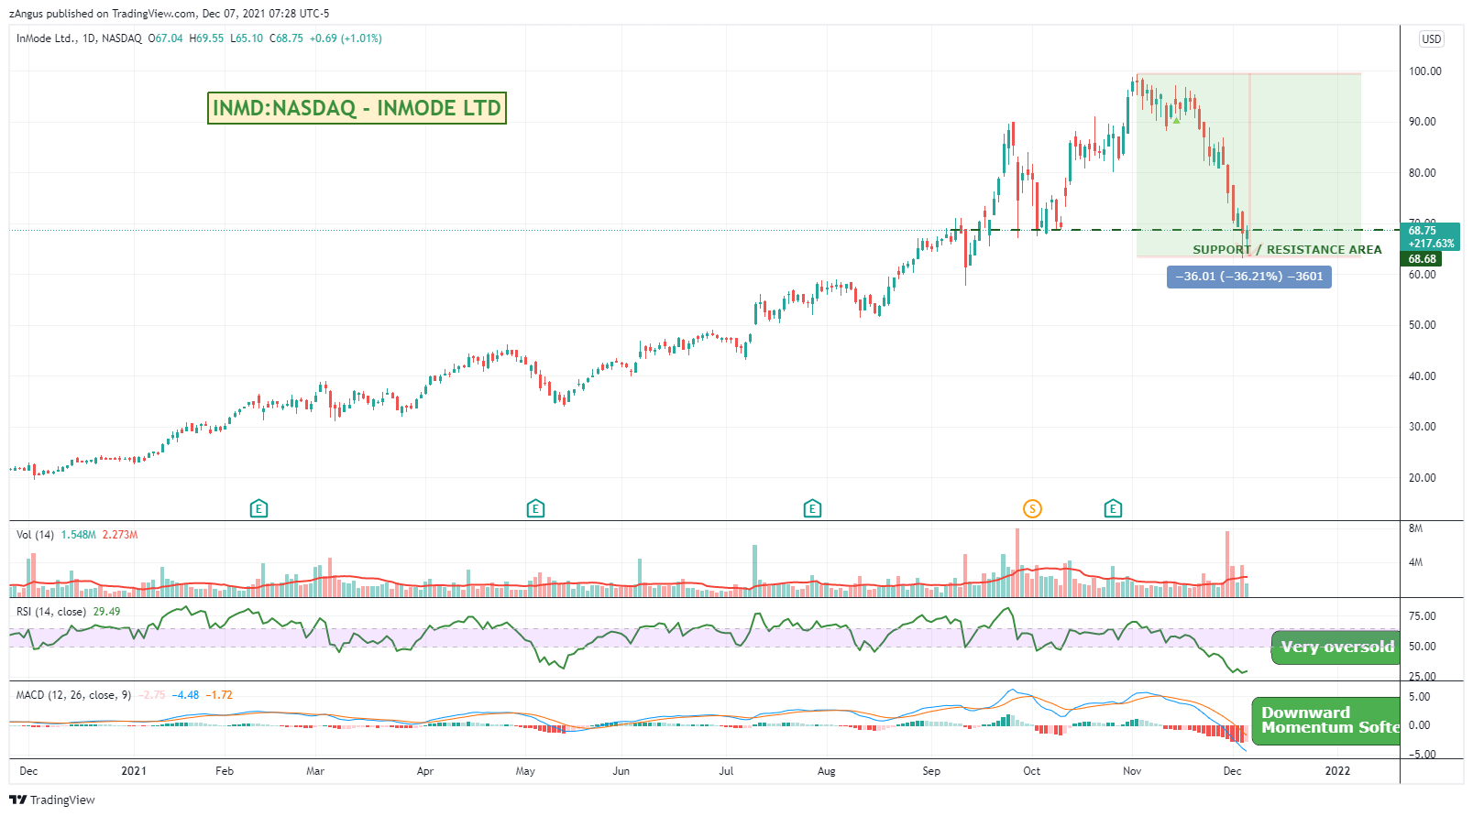The image size is (1473, 816).
Task: Click the +0.69 (+1.01%) change value
Action: [346, 38]
